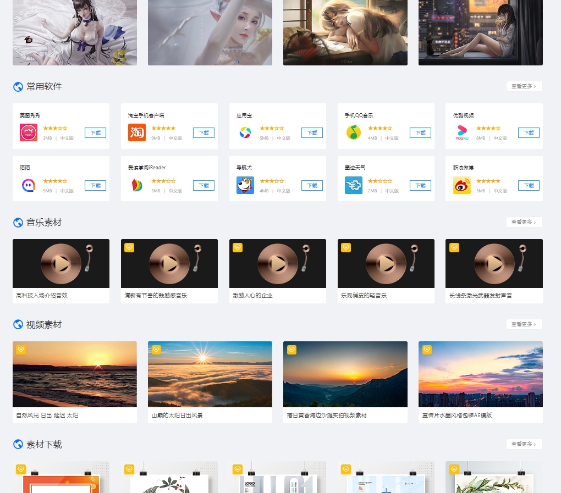Play 乐观俏皮的轻音乐 music track
Screen dimensions: 561x493
click(x=387, y=264)
